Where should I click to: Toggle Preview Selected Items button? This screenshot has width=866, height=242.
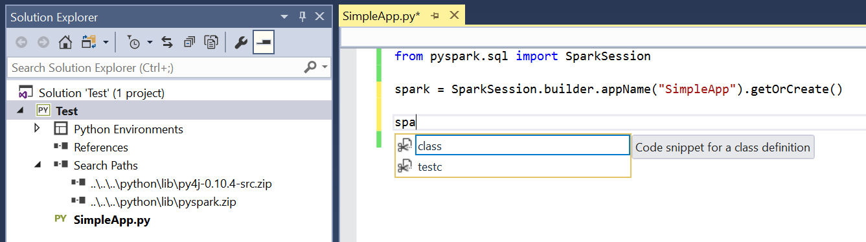click(263, 43)
